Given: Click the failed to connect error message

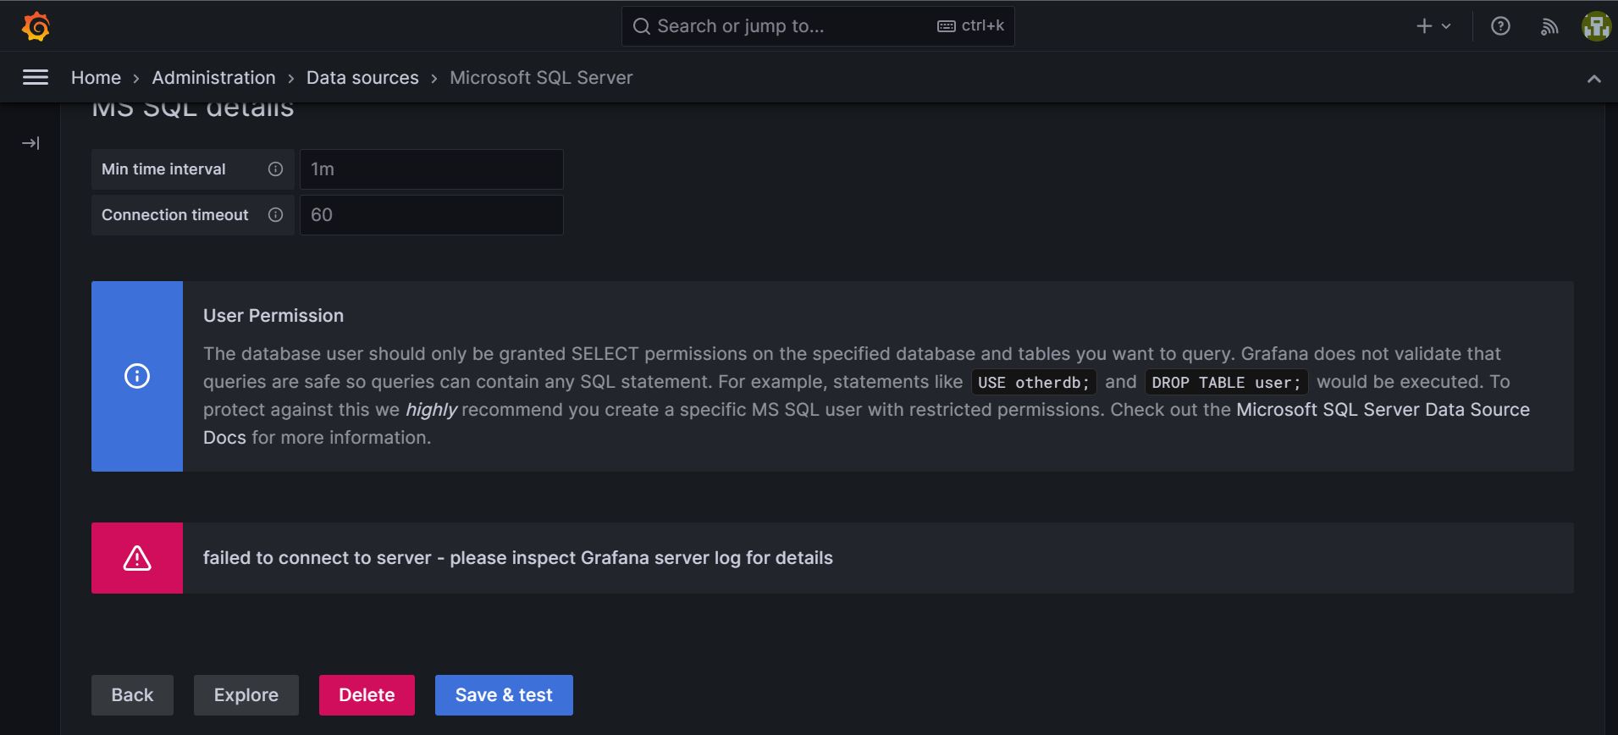Looking at the screenshot, I should click(518, 558).
